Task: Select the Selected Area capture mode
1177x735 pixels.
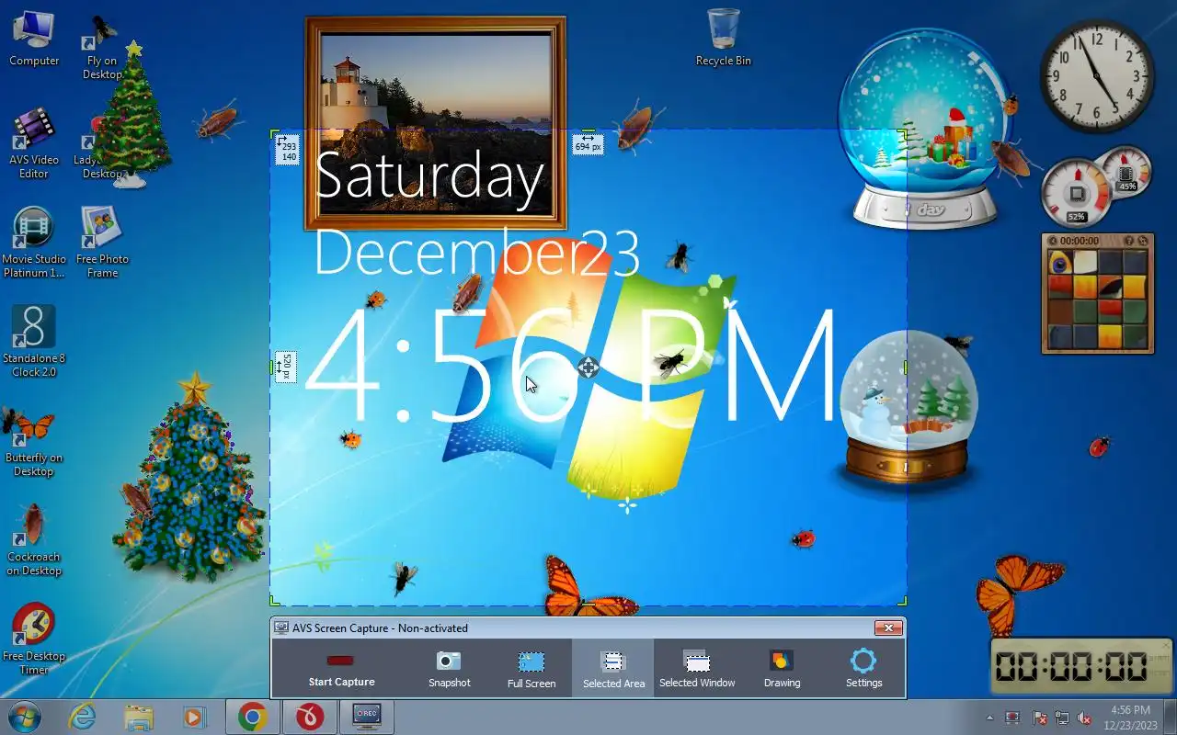Action: (613, 668)
